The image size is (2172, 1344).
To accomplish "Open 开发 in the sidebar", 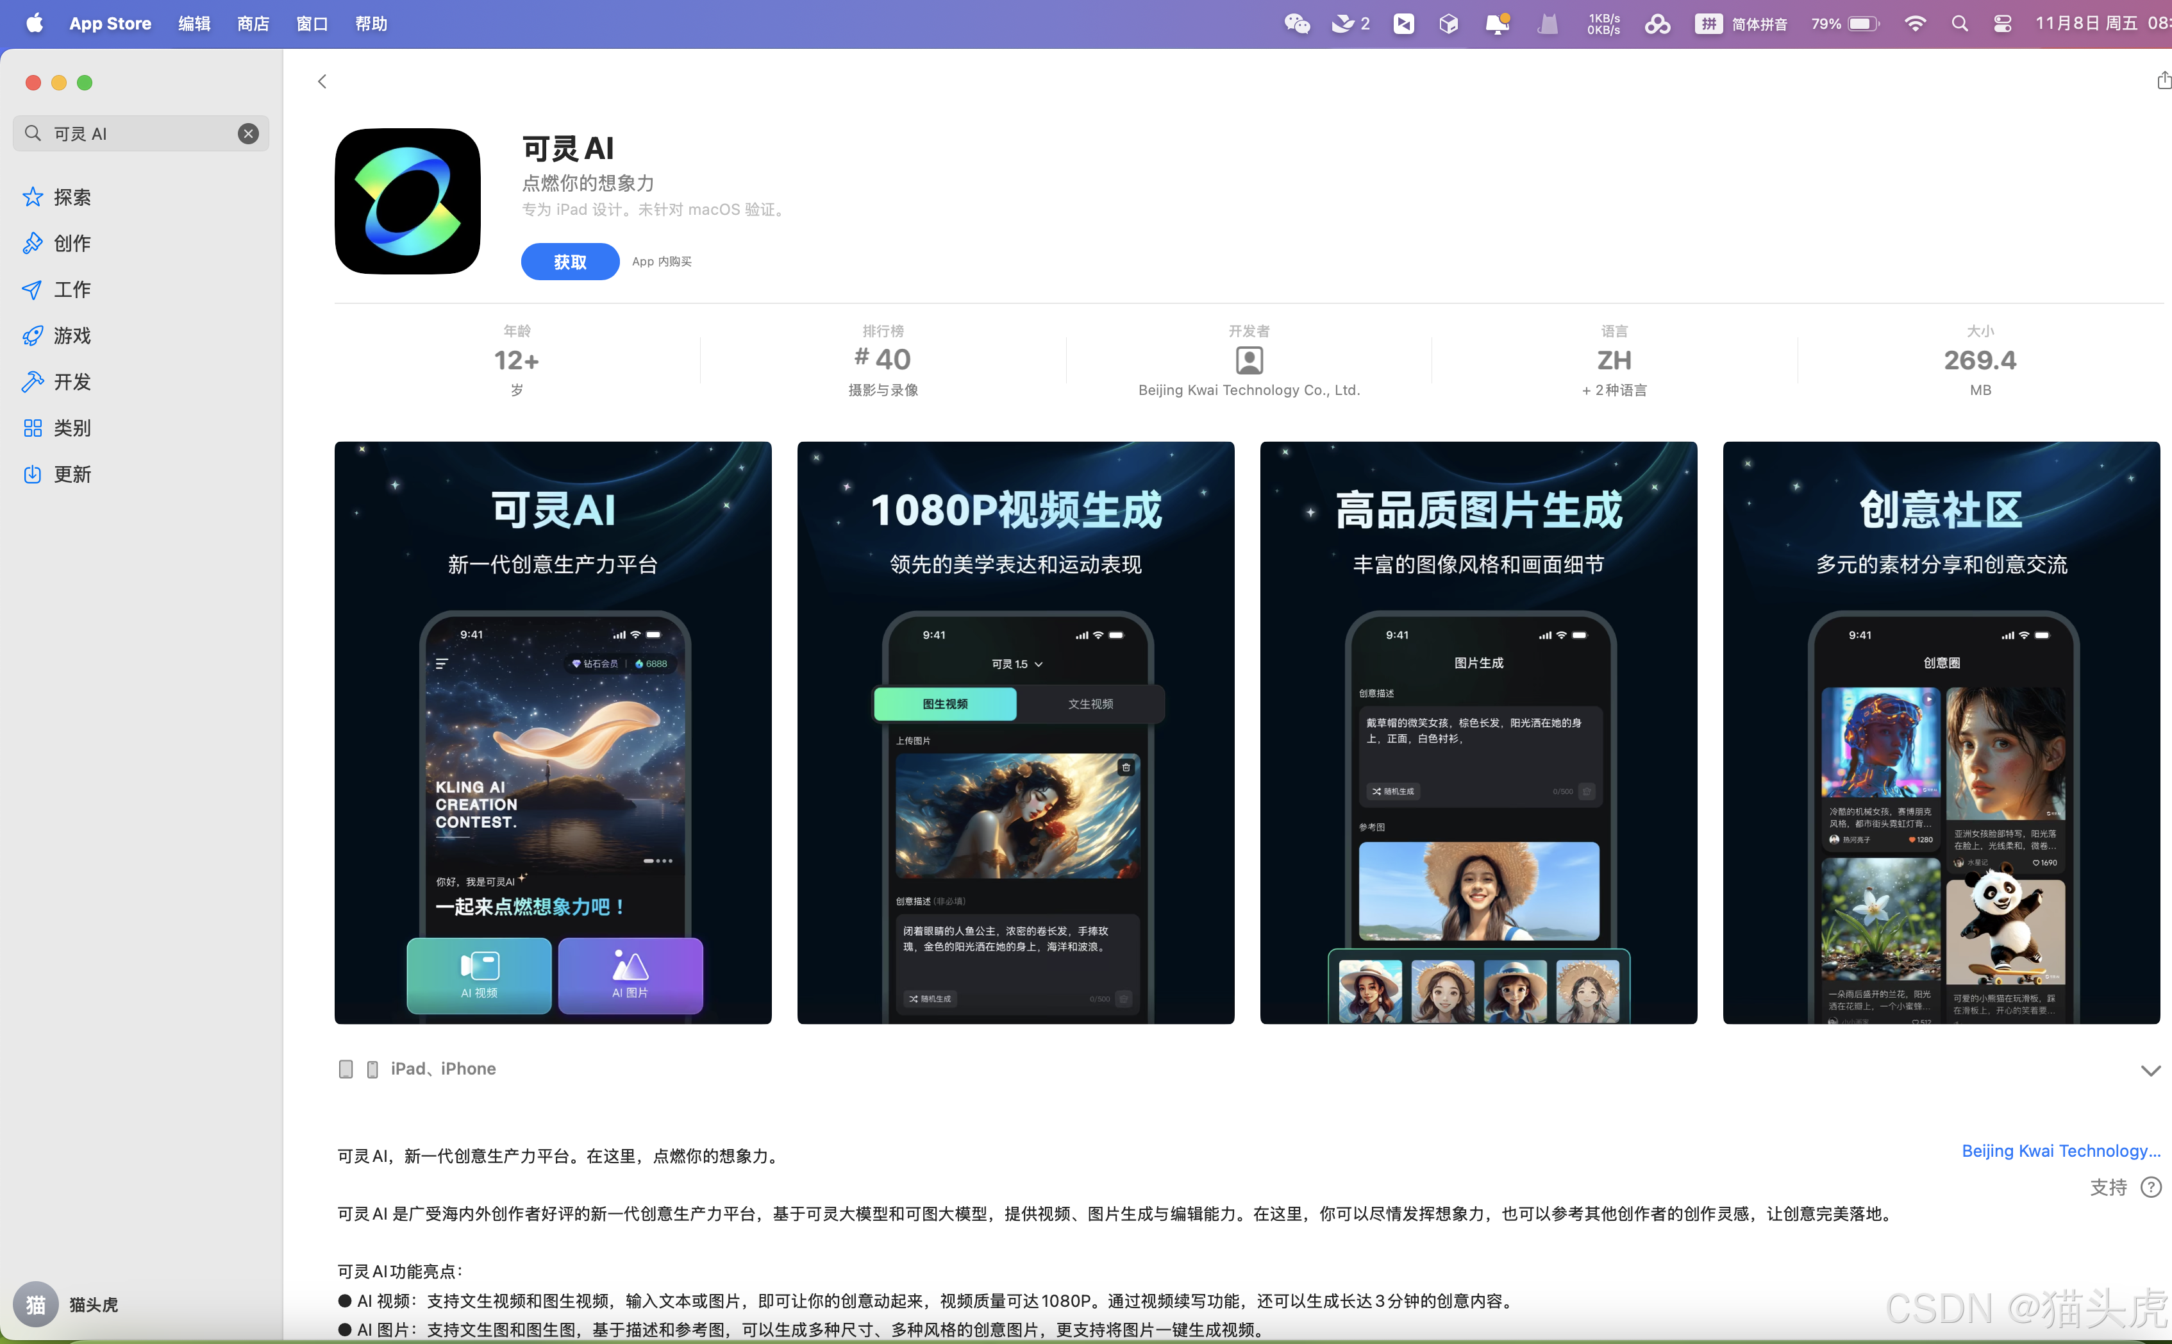I will (57, 382).
